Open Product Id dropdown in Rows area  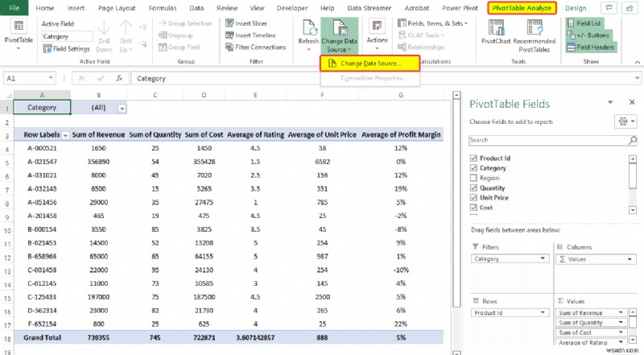(x=543, y=312)
